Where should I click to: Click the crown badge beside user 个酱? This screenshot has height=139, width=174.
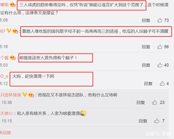(x=13, y=58)
